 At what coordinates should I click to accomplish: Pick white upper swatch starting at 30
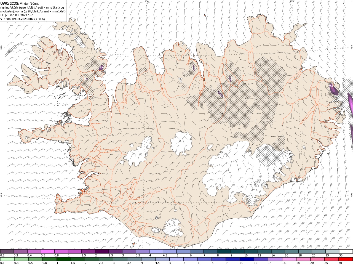[346, 251]
